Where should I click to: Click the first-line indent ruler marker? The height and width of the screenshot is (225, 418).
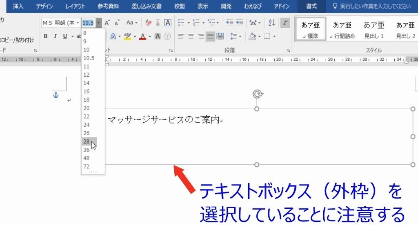point(107,57)
